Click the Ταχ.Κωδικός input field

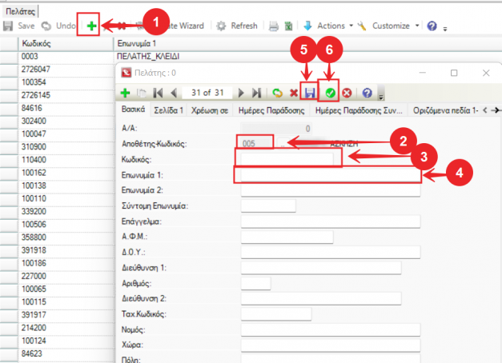tap(276, 314)
